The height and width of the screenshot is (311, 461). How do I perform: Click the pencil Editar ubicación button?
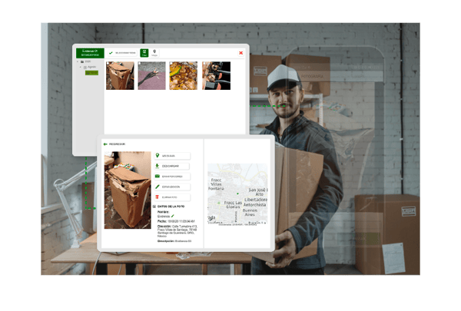click(x=172, y=187)
